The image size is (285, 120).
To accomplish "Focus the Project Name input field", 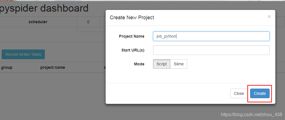I will point(211,36).
